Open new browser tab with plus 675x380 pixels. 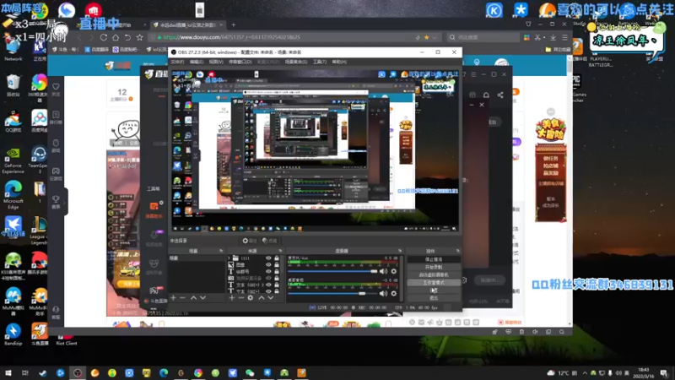(x=234, y=25)
